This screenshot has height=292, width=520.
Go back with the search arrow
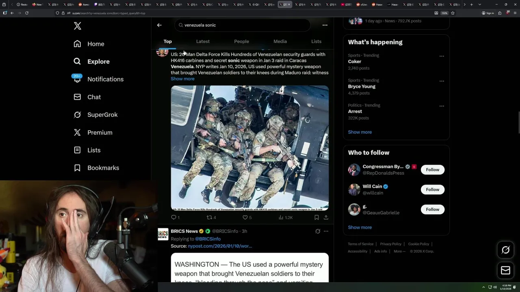(159, 25)
